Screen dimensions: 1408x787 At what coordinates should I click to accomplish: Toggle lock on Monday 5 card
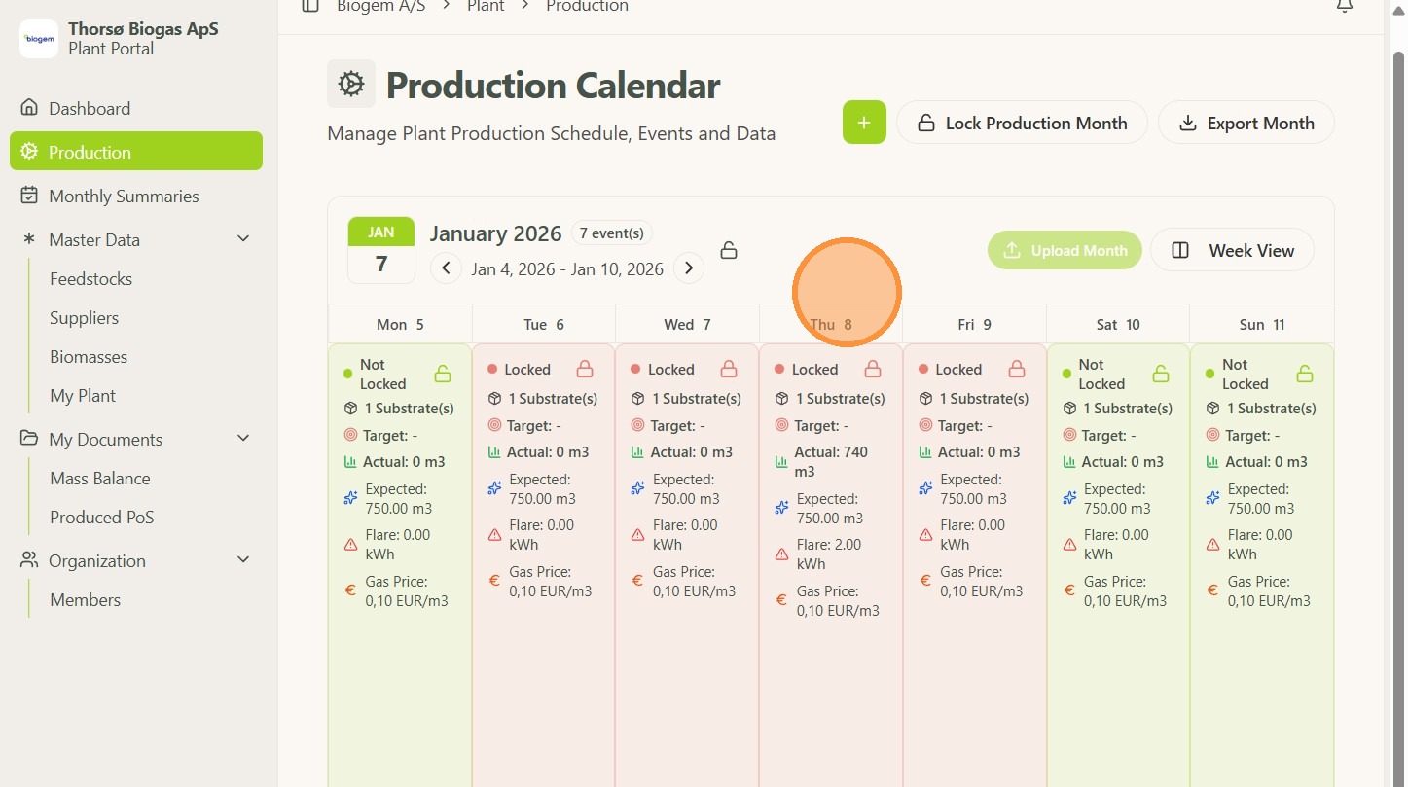pos(443,374)
